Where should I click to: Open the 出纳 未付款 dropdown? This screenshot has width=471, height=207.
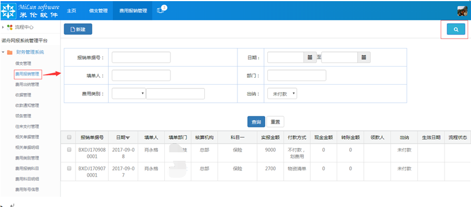(x=282, y=94)
